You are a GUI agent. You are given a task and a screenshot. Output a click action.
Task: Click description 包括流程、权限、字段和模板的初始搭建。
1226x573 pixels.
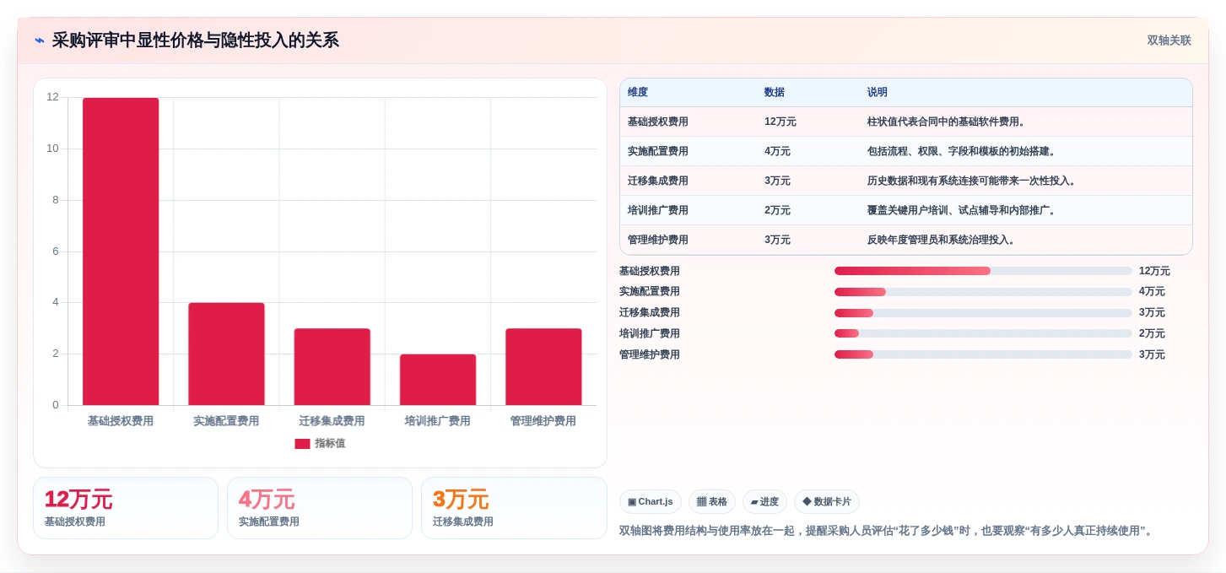point(964,152)
